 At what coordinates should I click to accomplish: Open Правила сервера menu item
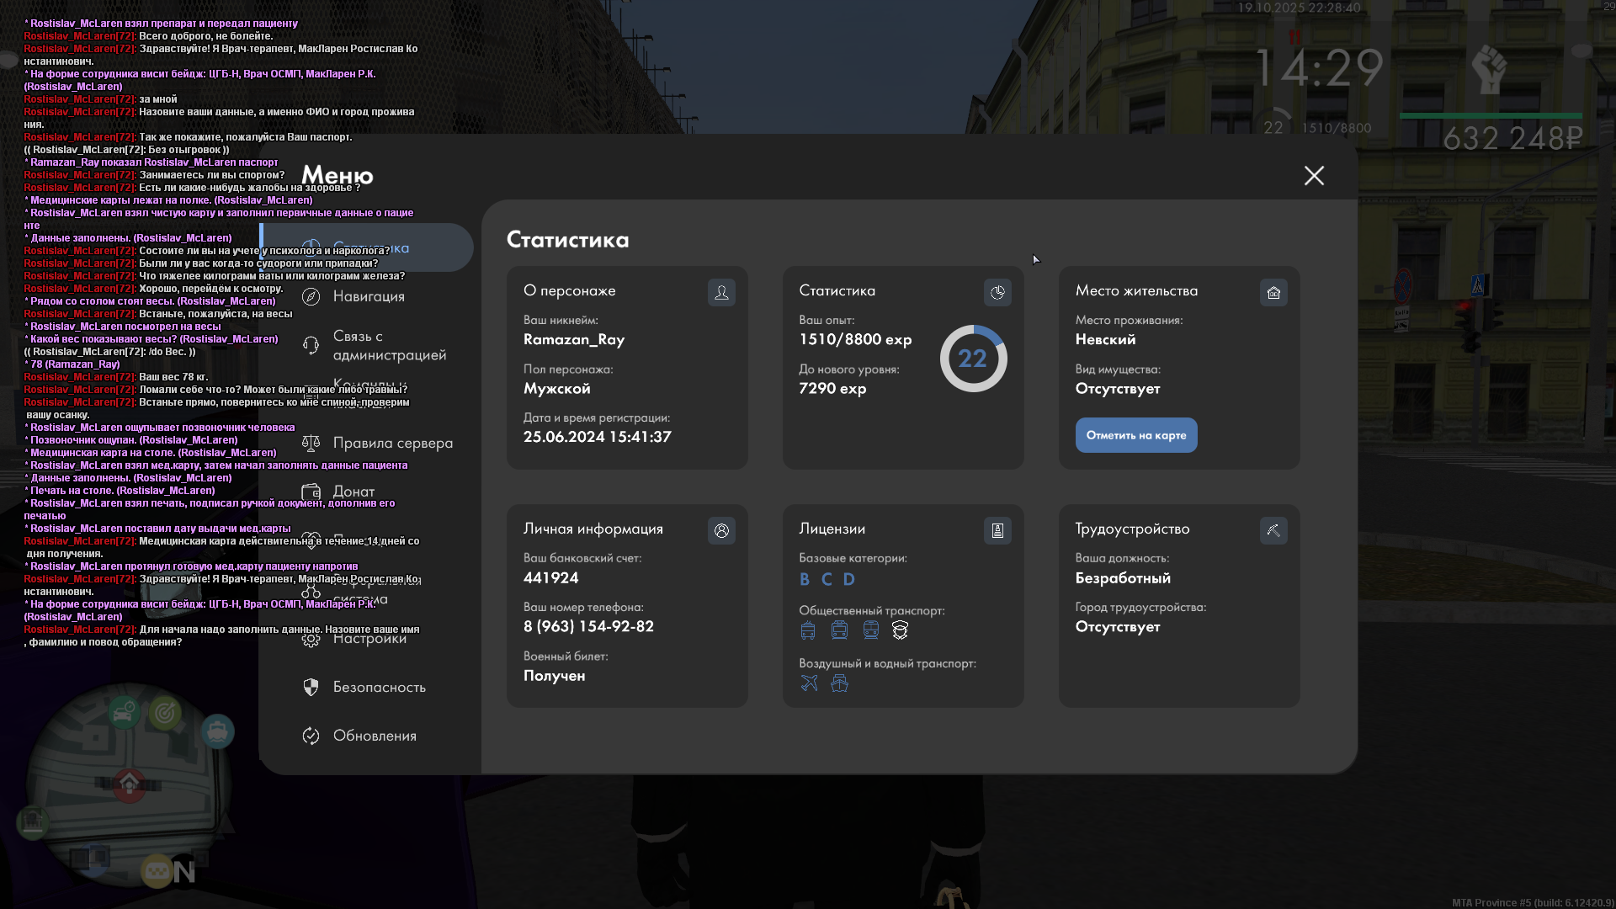click(x=392, y=443)
